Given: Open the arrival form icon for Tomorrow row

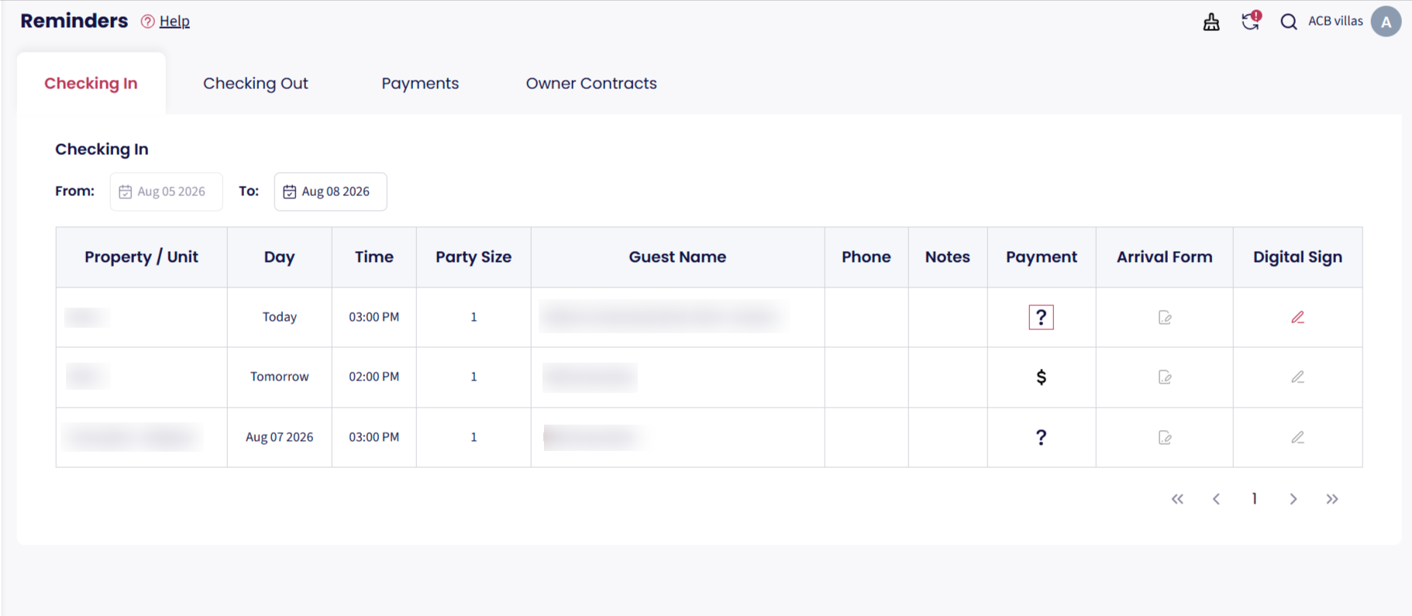Looking at the screenshot, I should (1165, 377).
